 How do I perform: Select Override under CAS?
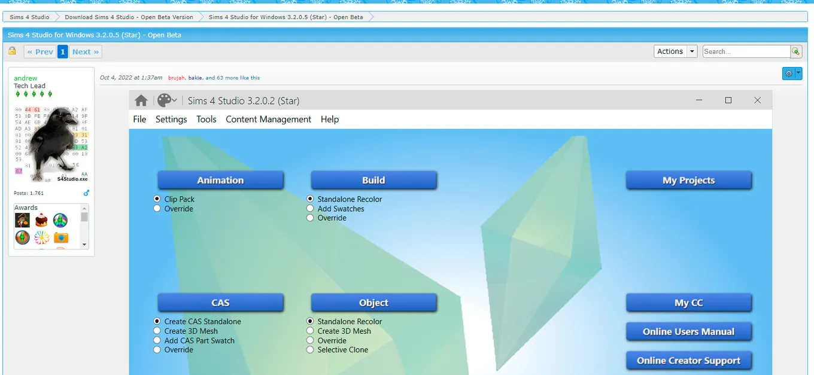point(157,349)
